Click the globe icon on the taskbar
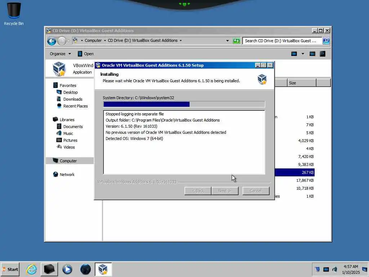Image resolution: width=369 pixels, height=277 pixels. point(85,269)
